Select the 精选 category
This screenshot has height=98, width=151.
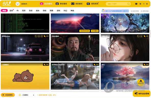[4, 11]
